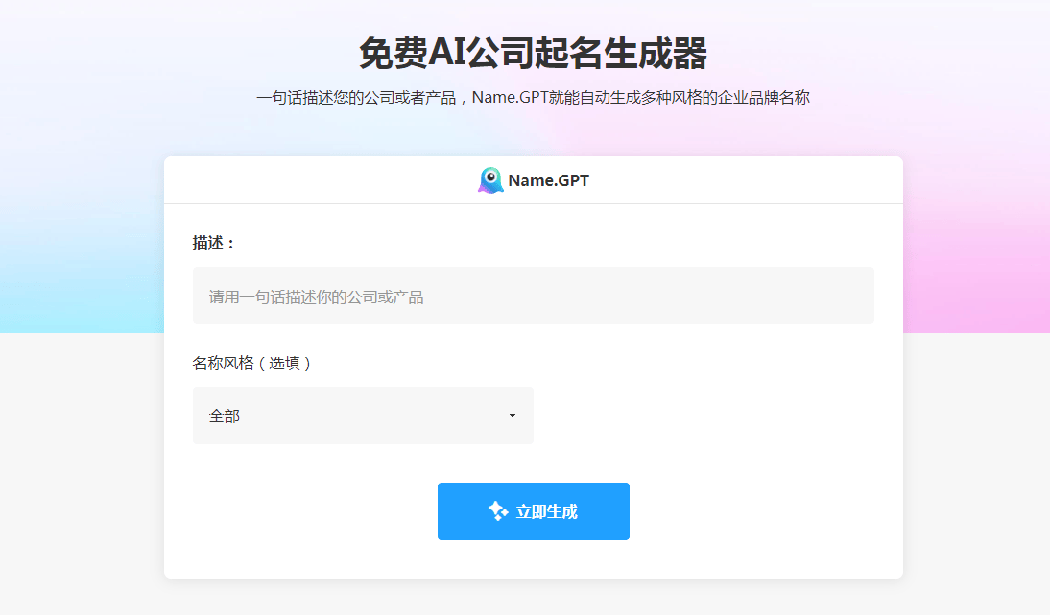This screenshot has width=1050, height=615.
Task: Select the 全部 text in the style combo box
Action: (225, 416)
